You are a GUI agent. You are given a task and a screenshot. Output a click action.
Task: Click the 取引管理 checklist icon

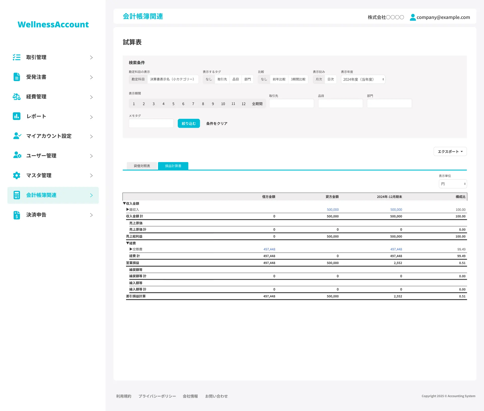(x=17, y=57)
